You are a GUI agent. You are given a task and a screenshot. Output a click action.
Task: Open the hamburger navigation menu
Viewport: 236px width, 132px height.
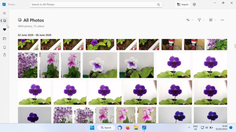4,13
